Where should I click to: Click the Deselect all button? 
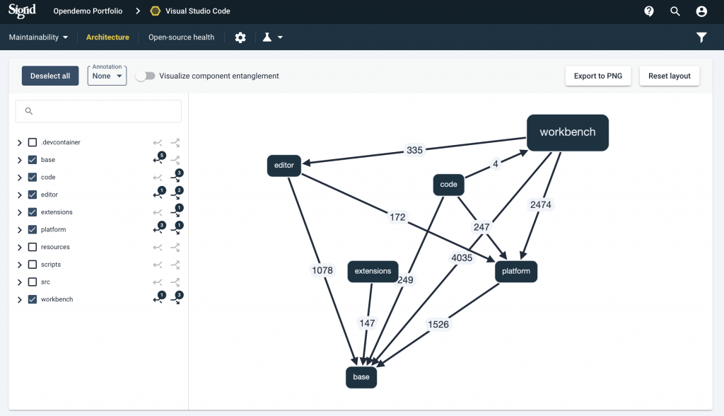coord(50,76)
